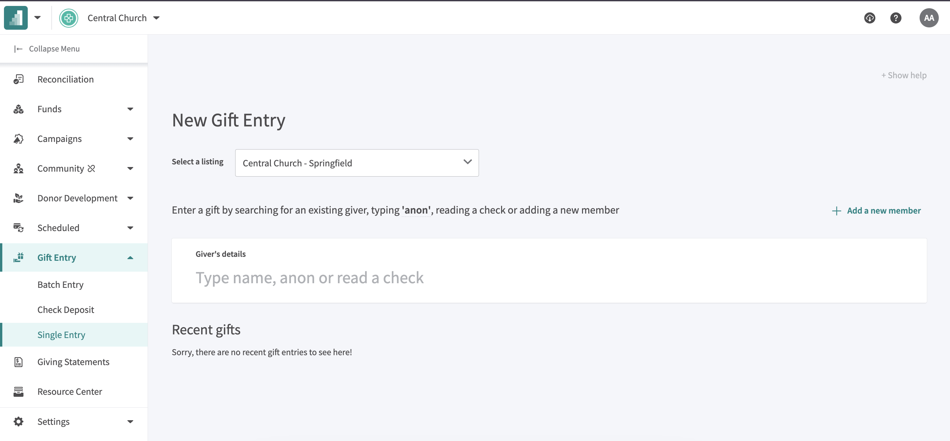Show the help panel
Screen dimensions: 950x441
click(903, 75)
